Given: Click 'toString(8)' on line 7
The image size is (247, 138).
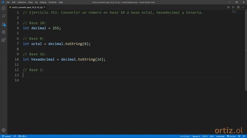Looking at the screenshot, I should tap(77, 44).
